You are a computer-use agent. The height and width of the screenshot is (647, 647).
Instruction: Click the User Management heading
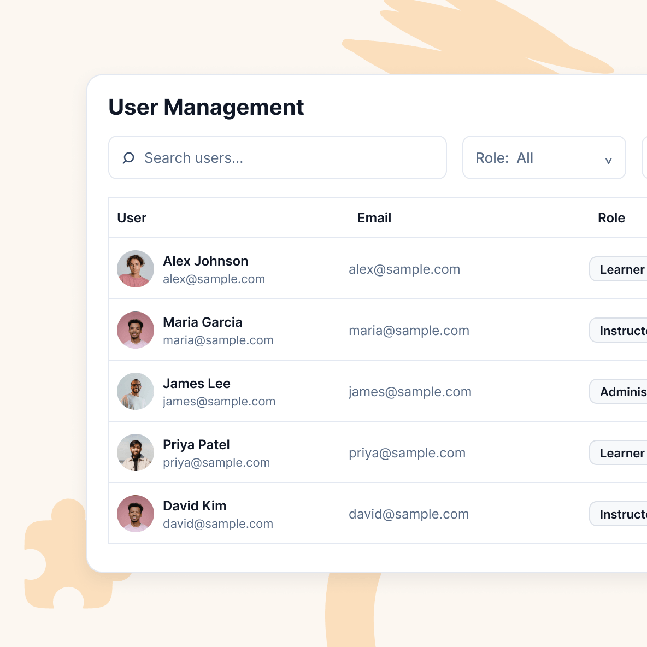(x=206, y=107)
